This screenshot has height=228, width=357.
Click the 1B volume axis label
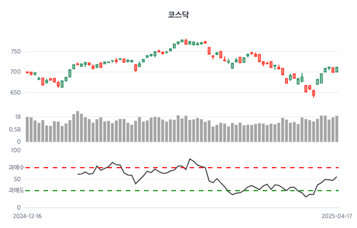click(x=18, y=117)
